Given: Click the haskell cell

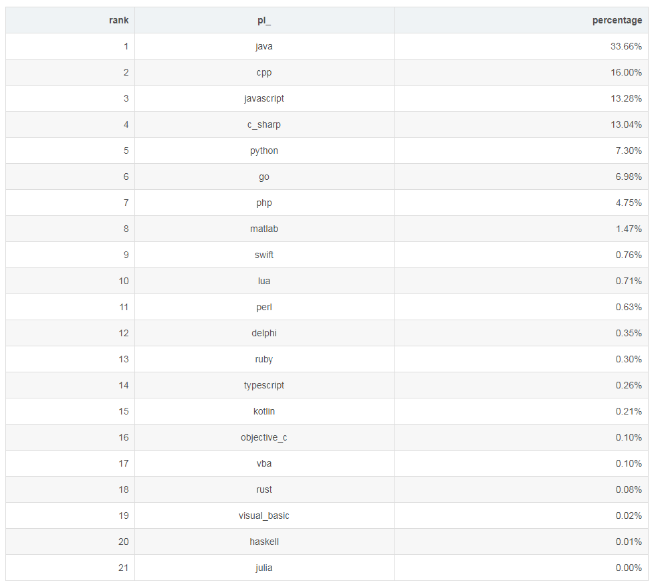Looking at the screenshot, I should point(264,542).
